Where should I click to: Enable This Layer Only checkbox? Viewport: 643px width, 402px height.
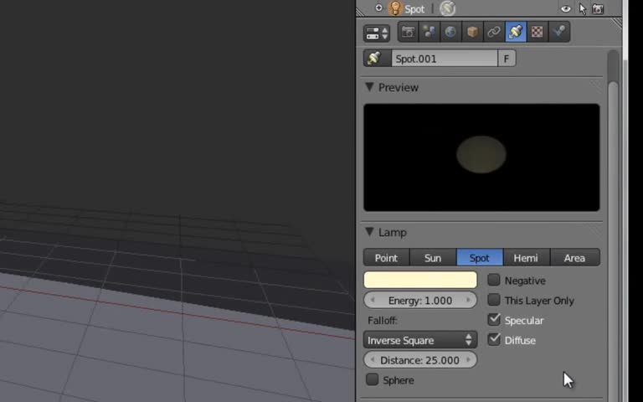pos(494,300)
